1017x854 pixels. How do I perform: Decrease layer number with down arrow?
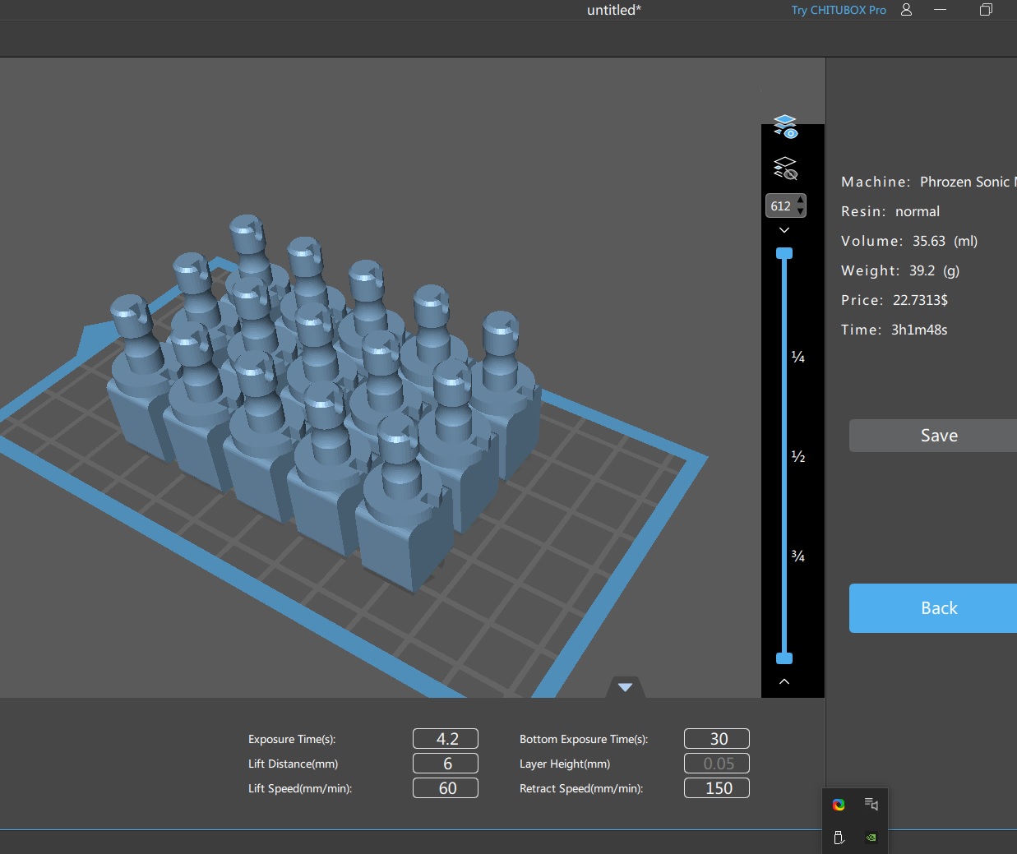[801, 211]
